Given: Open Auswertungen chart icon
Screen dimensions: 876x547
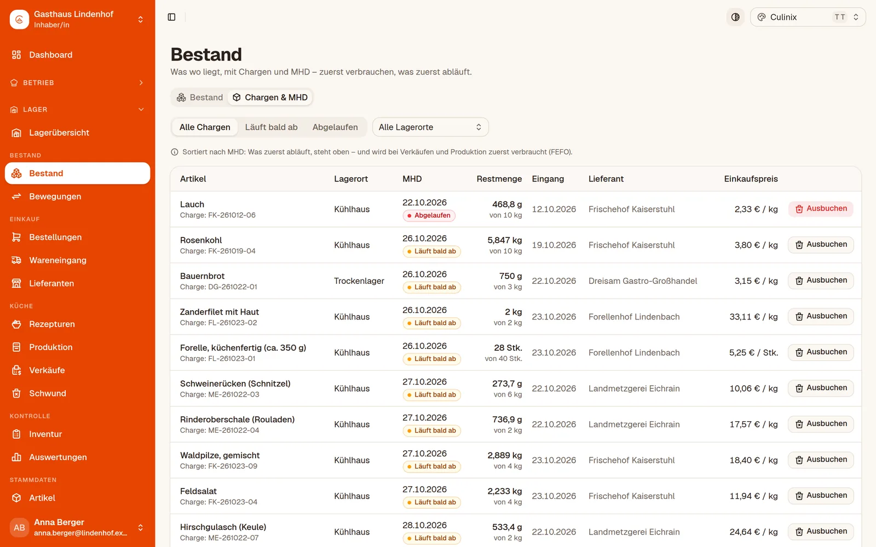Looking at the screenshot, I should point(16,457).
